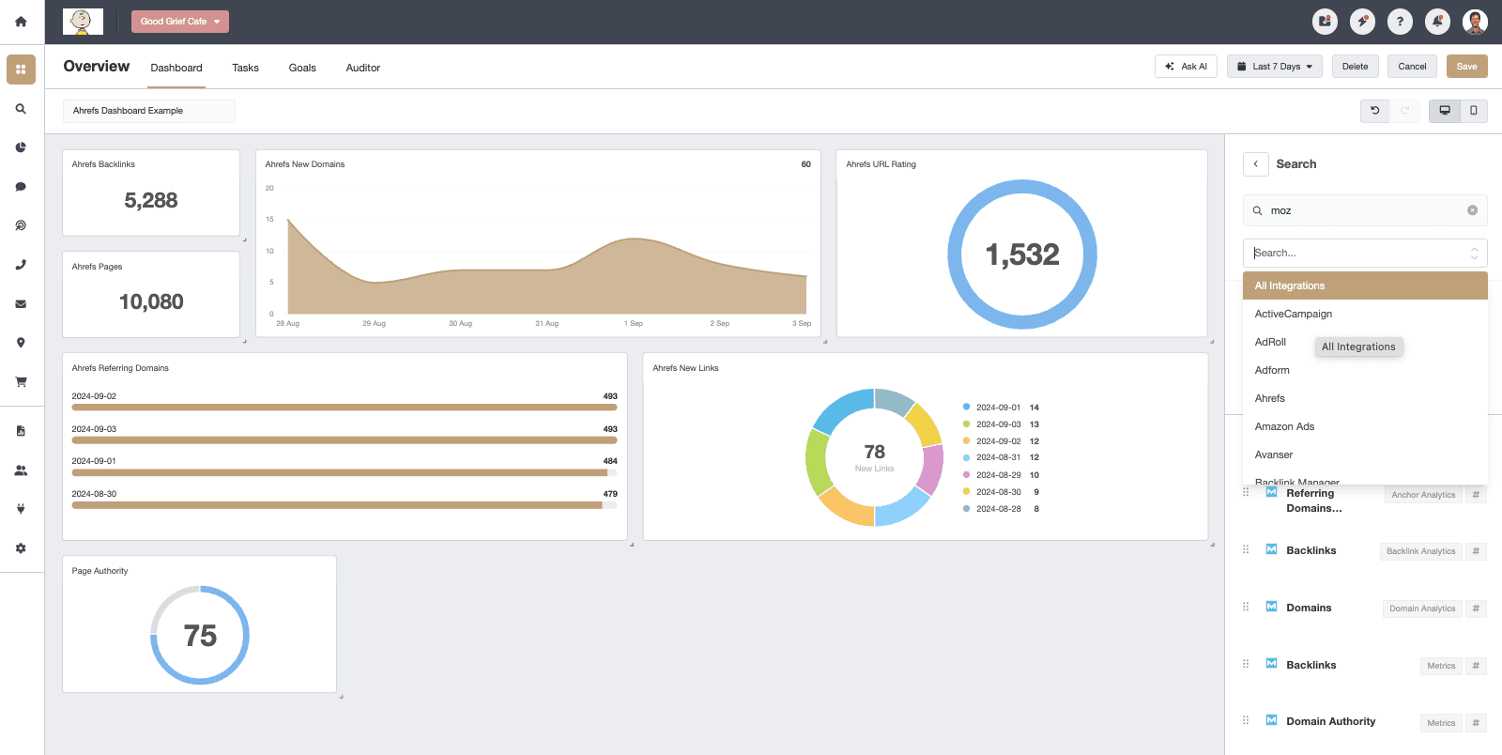Switch to the Tasks tab
Screen dimensions: 1502x755
point(245,68)
